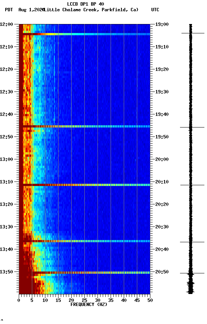This screenshot has width=207, height=324.
Task: Click the title text "LCCB DP1 BP 40"
Action: [x=85, y=4]
